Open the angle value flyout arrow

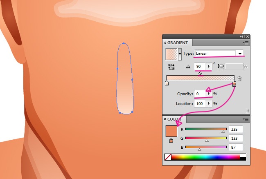click(209, 66)
